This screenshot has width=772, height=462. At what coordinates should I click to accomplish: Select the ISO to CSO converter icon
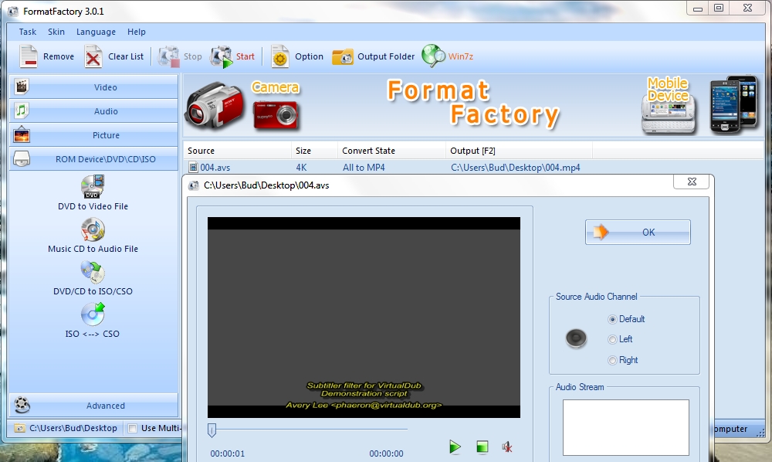coord(93,314)
